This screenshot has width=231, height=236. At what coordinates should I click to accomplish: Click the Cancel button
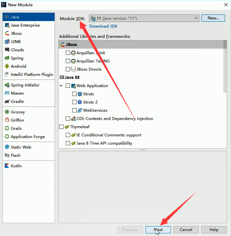[x=186, y=230]
